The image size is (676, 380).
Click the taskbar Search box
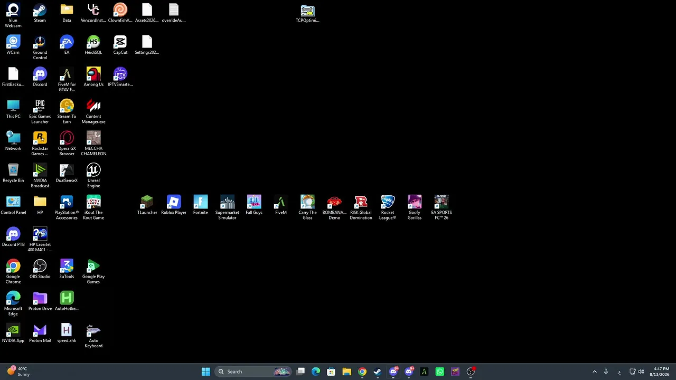tap(252, 372)
